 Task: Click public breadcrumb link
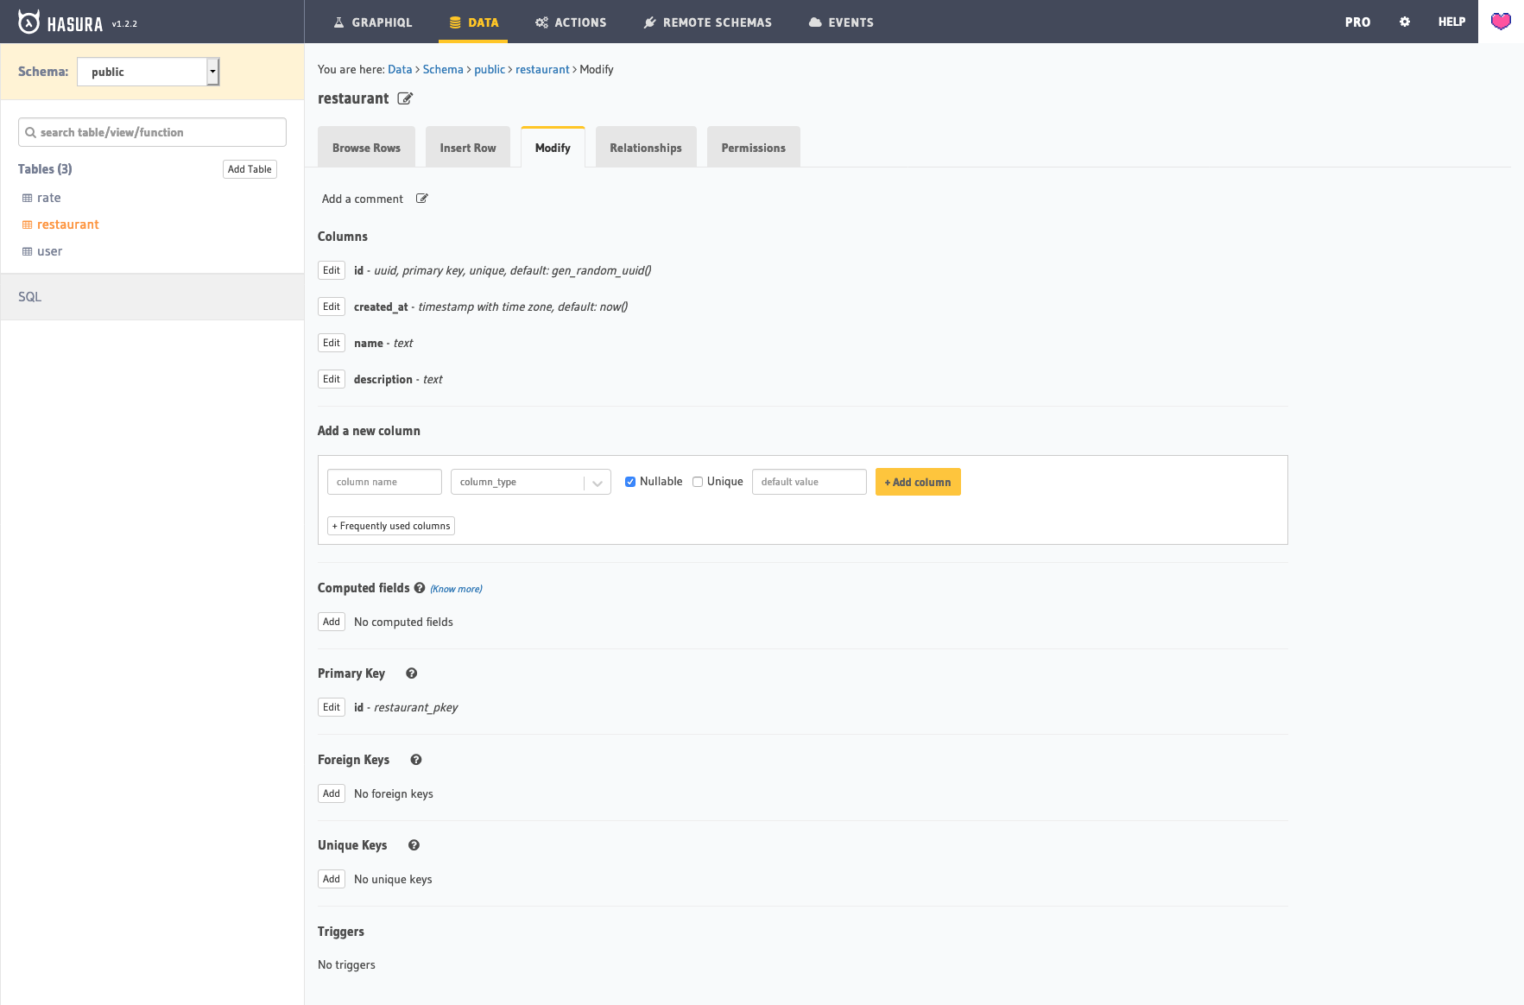click(490, 69)
